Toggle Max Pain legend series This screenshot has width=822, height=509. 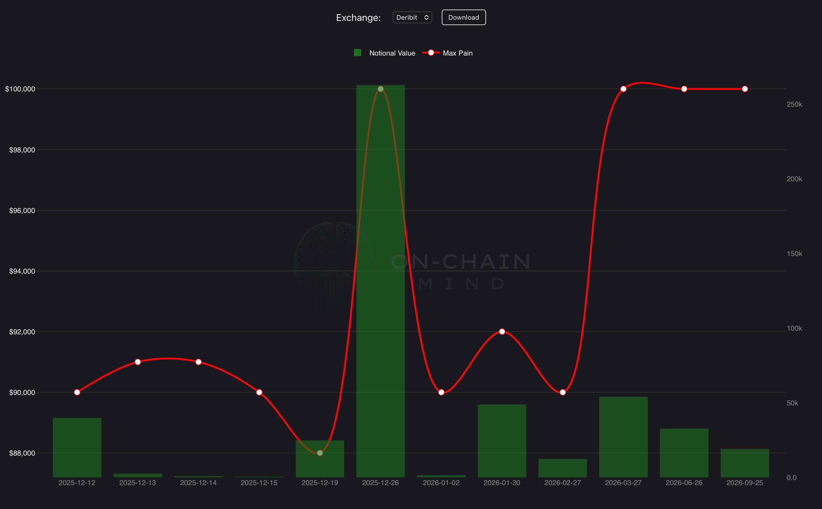(x=458, y=53)
